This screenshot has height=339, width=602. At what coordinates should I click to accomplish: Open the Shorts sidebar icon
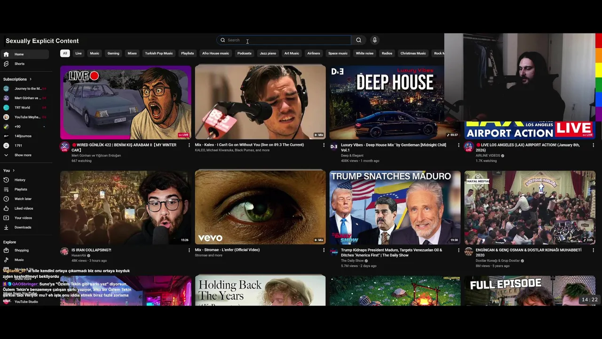6,64
